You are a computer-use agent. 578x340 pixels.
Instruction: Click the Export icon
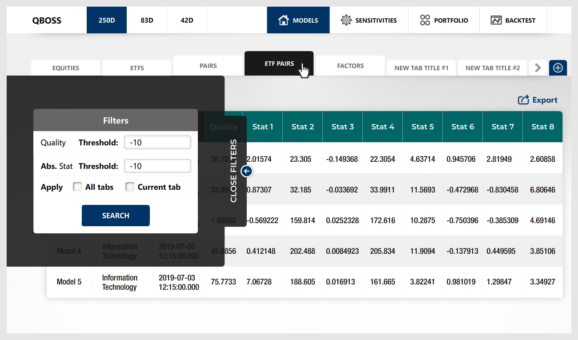click(x=523, y=100)
